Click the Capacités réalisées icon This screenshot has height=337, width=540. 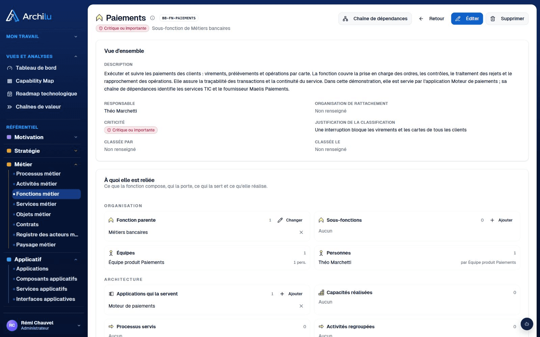tap(321, 293)
